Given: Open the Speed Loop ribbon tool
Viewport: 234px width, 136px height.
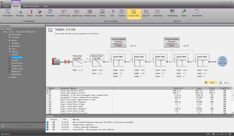Looking at the screenshot, I should (x=78, y=13).
